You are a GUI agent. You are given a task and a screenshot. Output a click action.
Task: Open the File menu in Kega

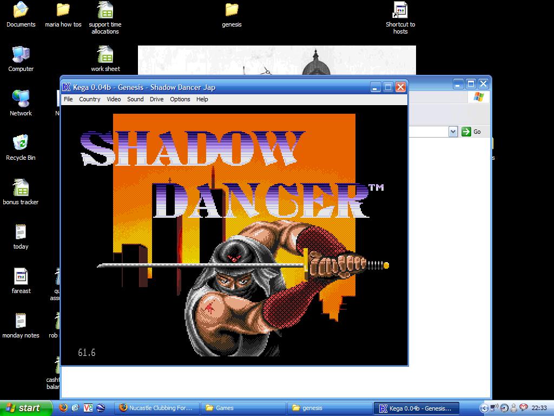click(68, 99)
